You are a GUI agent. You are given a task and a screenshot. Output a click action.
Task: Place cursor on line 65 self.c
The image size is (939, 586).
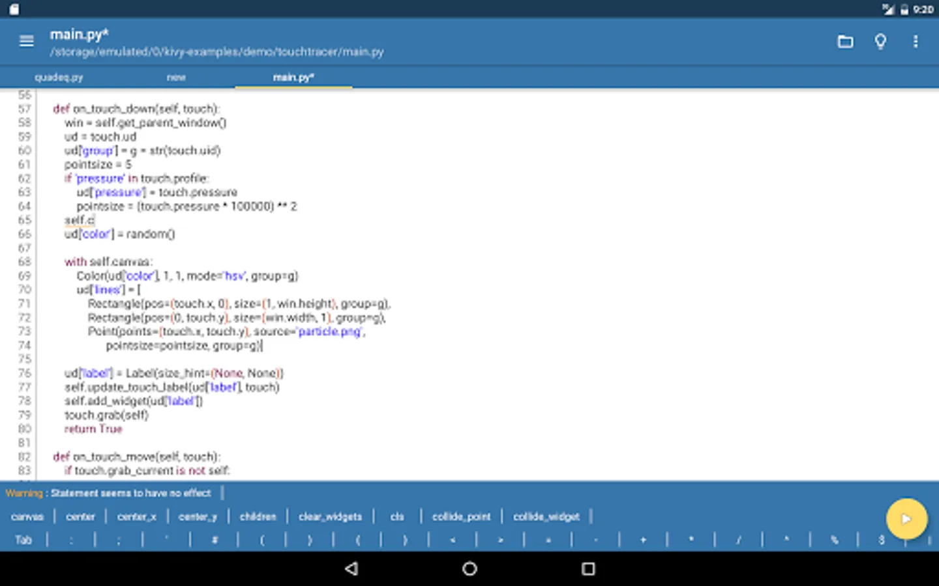pyautogui.click(x=80, y=220)
